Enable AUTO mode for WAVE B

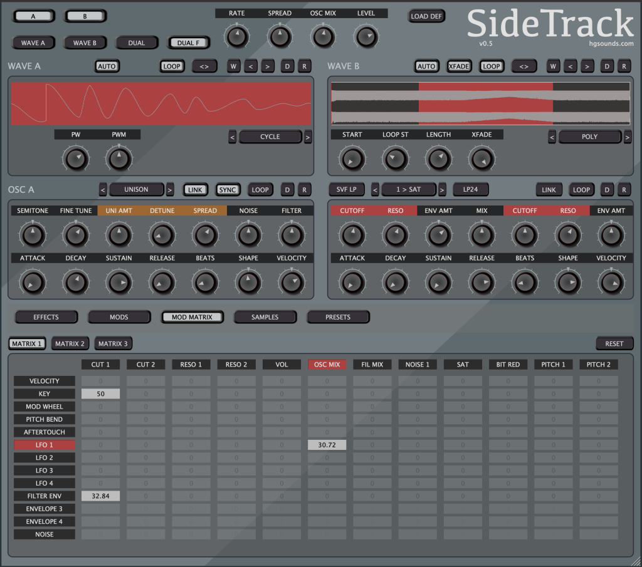(426, 66)
